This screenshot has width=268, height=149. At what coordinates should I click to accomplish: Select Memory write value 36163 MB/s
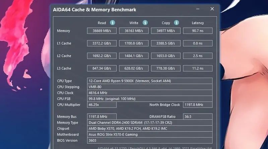click(x=134, y=31)
